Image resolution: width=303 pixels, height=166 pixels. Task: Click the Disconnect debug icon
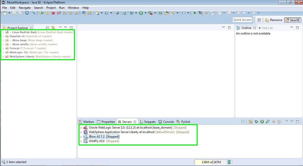click(59, 13)
